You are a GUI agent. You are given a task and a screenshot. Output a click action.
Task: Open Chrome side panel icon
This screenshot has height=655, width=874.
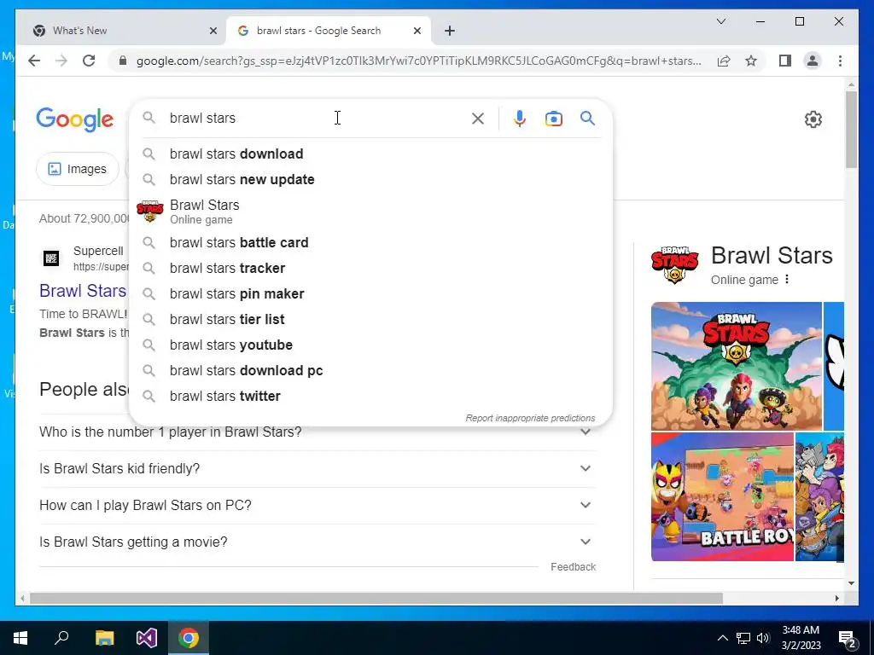pyautogui.click(x=785, y=61)
